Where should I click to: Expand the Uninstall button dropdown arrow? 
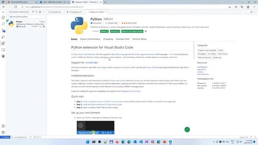click(x=119, y=31)
